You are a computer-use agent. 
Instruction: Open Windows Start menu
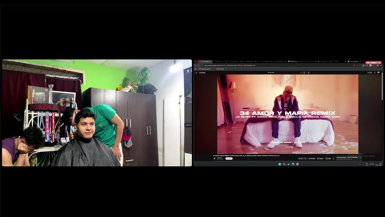[x=280, y=164]
